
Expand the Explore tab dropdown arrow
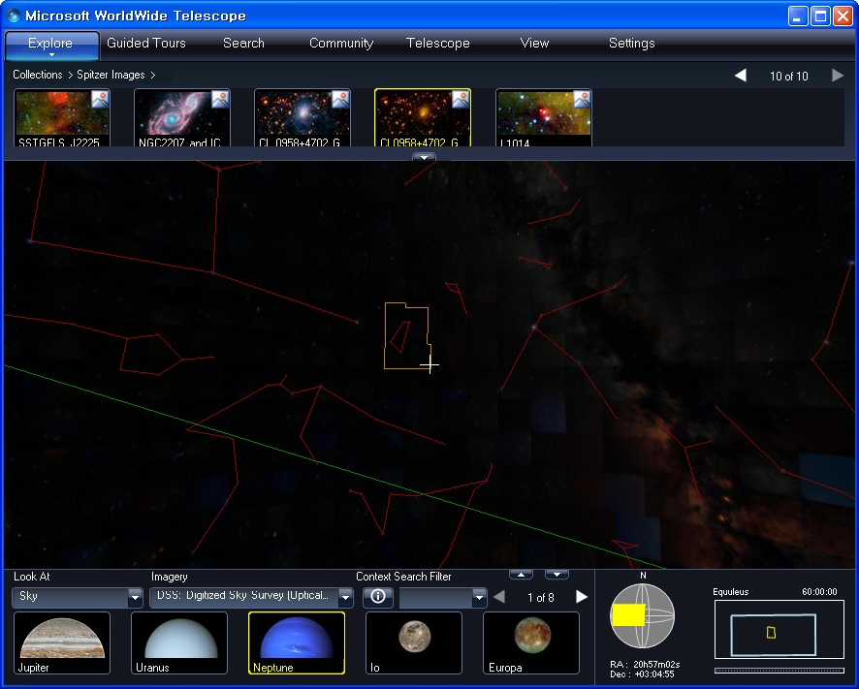(52, 55)
